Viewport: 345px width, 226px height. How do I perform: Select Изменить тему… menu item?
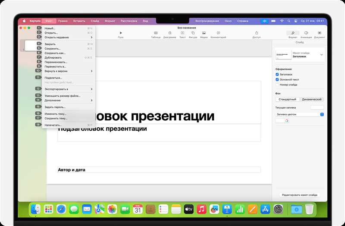(69, 114)
